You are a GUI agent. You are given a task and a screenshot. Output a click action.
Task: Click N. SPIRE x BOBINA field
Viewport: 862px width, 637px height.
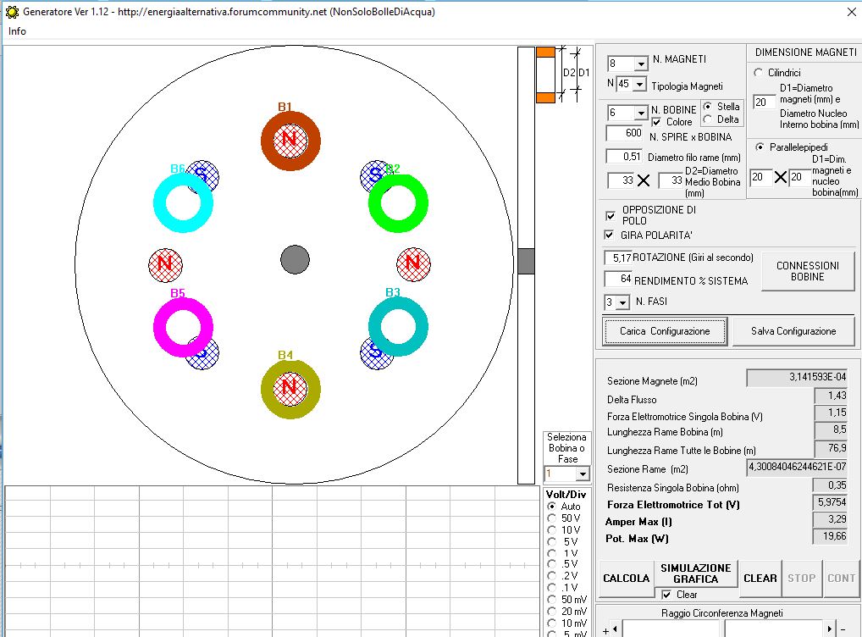coord(625,133)
